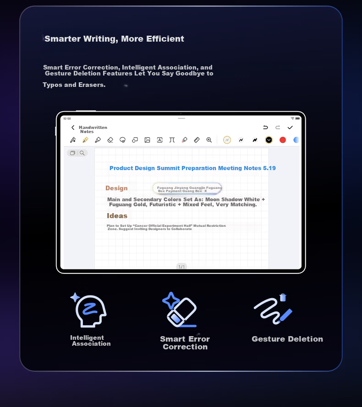This screenshot has height=407, width=362.
Task: Choose the medium stroke width
Action: tap(241, 140)
